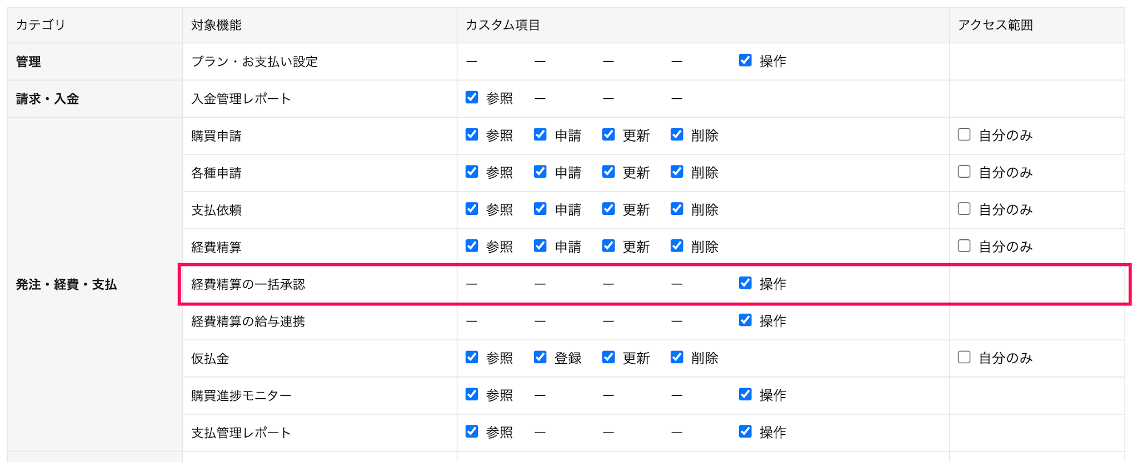
Task: Click the 入金管理レポート function name
Action: pyautogui.click(x=241, y=99)
